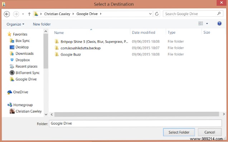Viewport: 228px width, 142px height.
Task: Click the Forward navigation arrow
Action: [16, 14]
